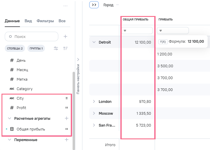Collapse the Detroit group row
This screenshot has height=150, width=210.
(x=94, y=42)
